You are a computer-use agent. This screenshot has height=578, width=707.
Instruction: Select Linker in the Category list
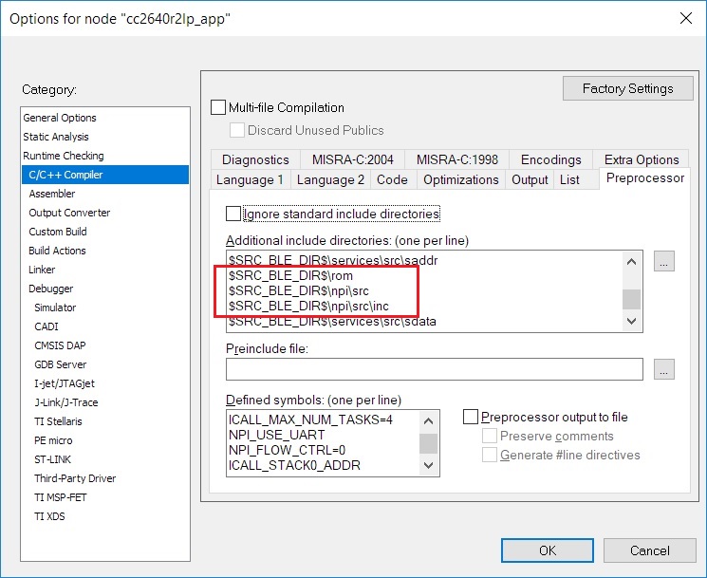point(42,270)
